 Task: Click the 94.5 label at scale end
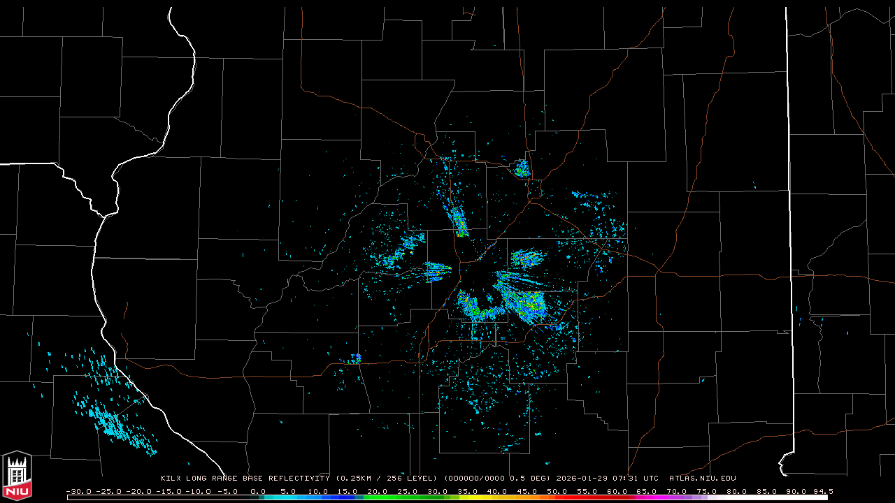tap(822, 491)
